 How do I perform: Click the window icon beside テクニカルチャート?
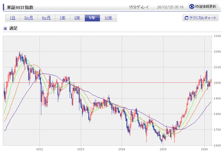click(x=186, y=18)
